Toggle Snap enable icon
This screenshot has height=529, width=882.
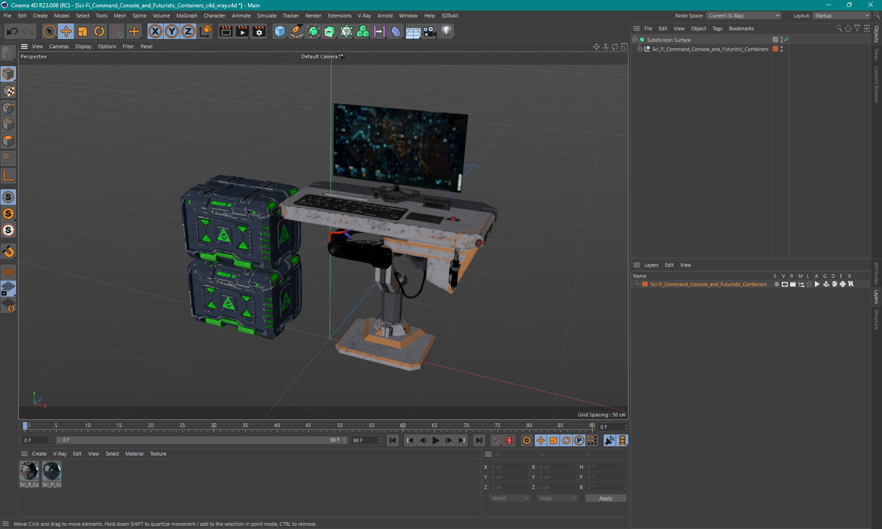(x=8, y=197)
